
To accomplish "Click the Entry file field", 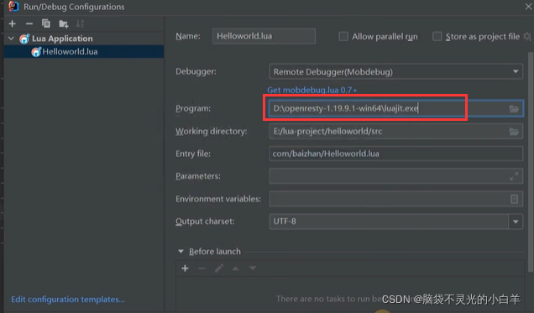I will tap(396, 154).
